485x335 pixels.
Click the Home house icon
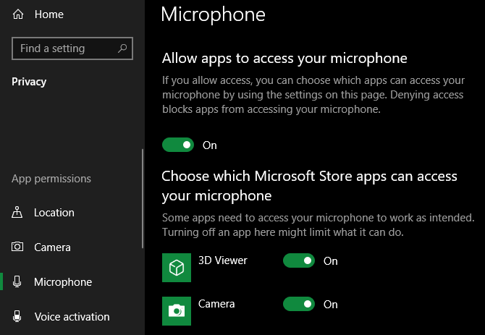(18, 14)
